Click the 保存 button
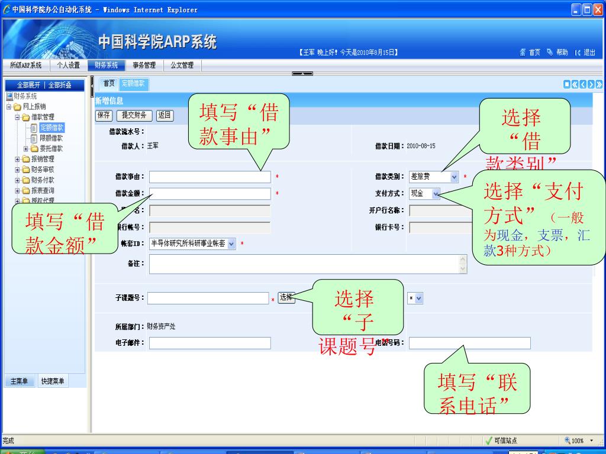Viewport: 606px width, 454px height. pos(104,115)
